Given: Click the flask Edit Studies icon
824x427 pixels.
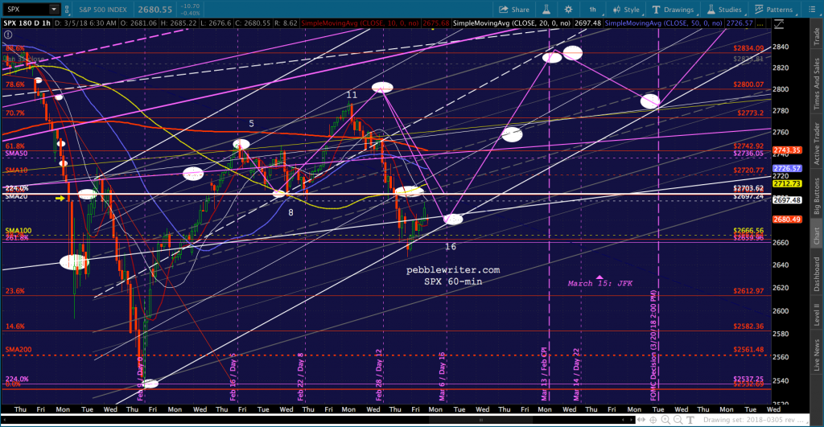Looking at the screenshot, I should (546, 10).
